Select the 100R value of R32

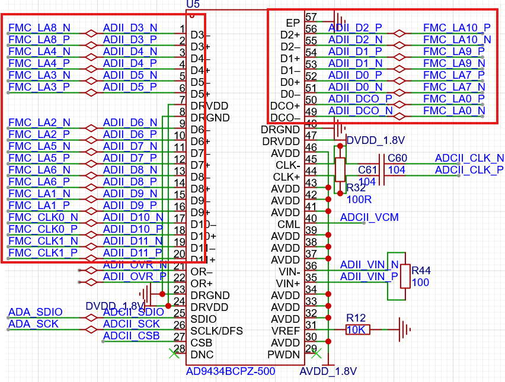tap(359, 200)
